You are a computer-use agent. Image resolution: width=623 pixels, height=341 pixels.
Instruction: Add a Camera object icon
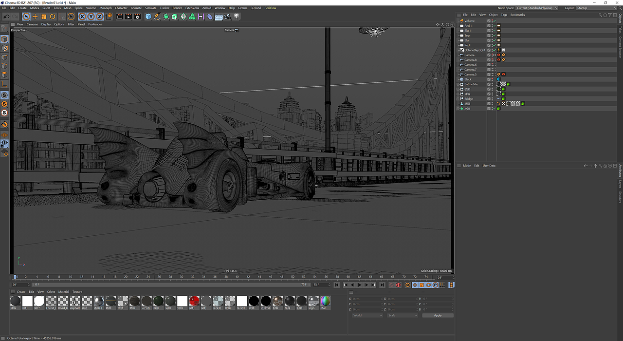tap(227, 17)
